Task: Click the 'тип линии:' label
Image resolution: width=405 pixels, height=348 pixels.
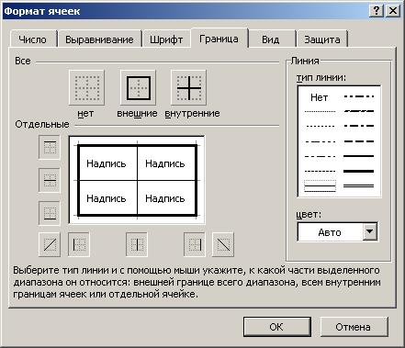Action: 321,77
